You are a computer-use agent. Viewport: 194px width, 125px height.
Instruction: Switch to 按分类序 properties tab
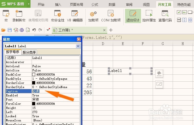[x=29, y=52]
